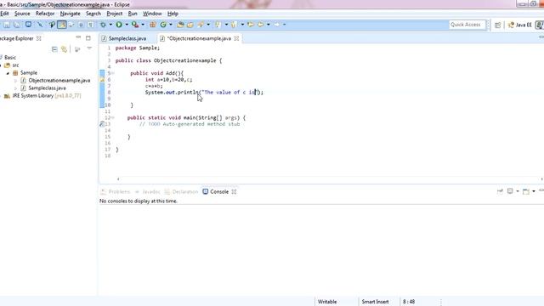Click the Forward navigation arrow

pyautogui.click(x=276, y=25)
